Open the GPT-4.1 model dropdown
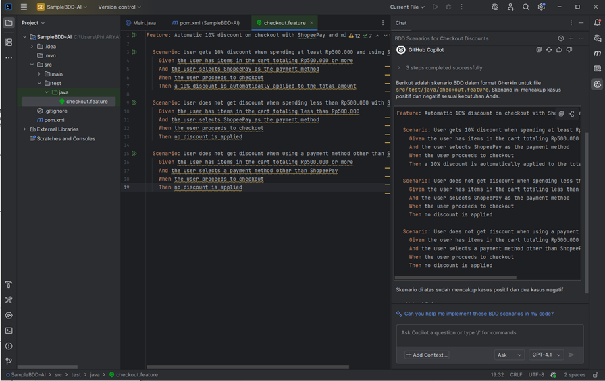The width and height of the screenshot is (605, 381). coord(546,355)
